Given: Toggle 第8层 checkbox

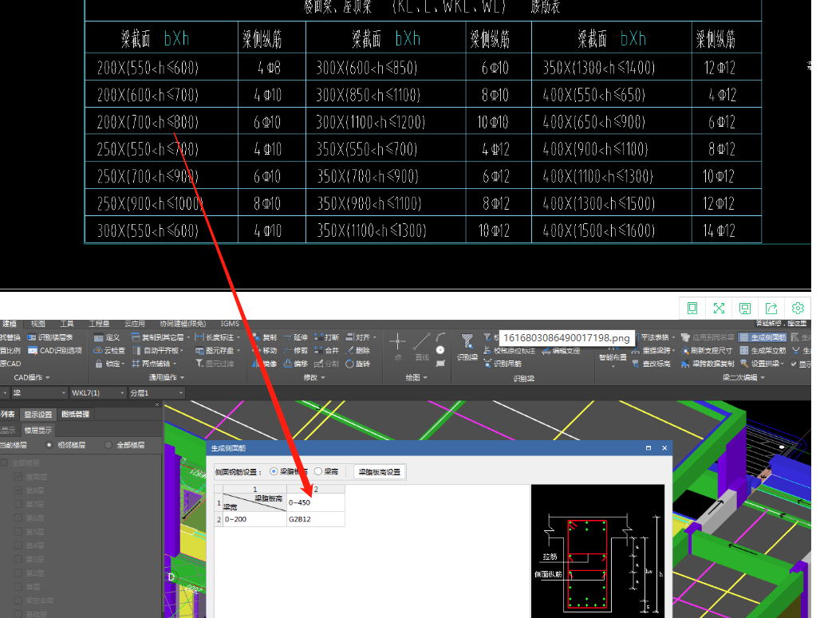Looking at the screenshot, I should point(18,490).
